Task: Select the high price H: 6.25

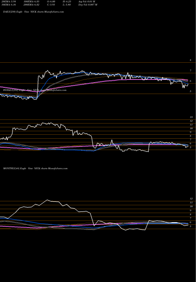Action: (67, 2)
